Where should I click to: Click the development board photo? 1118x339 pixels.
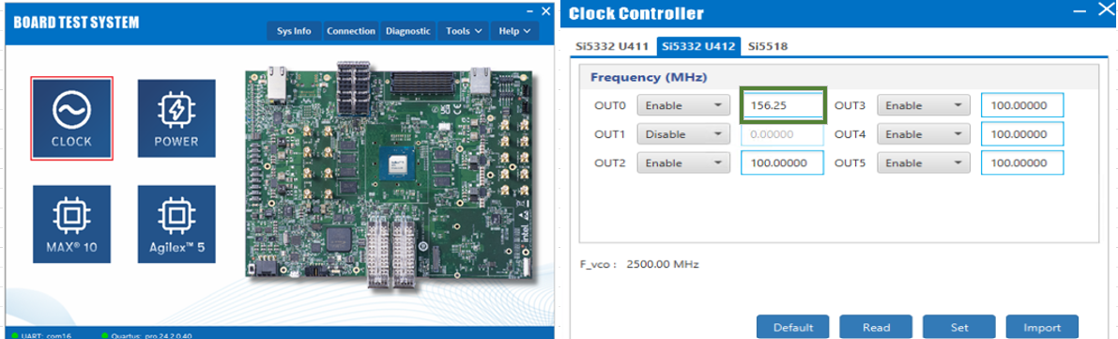391,176
